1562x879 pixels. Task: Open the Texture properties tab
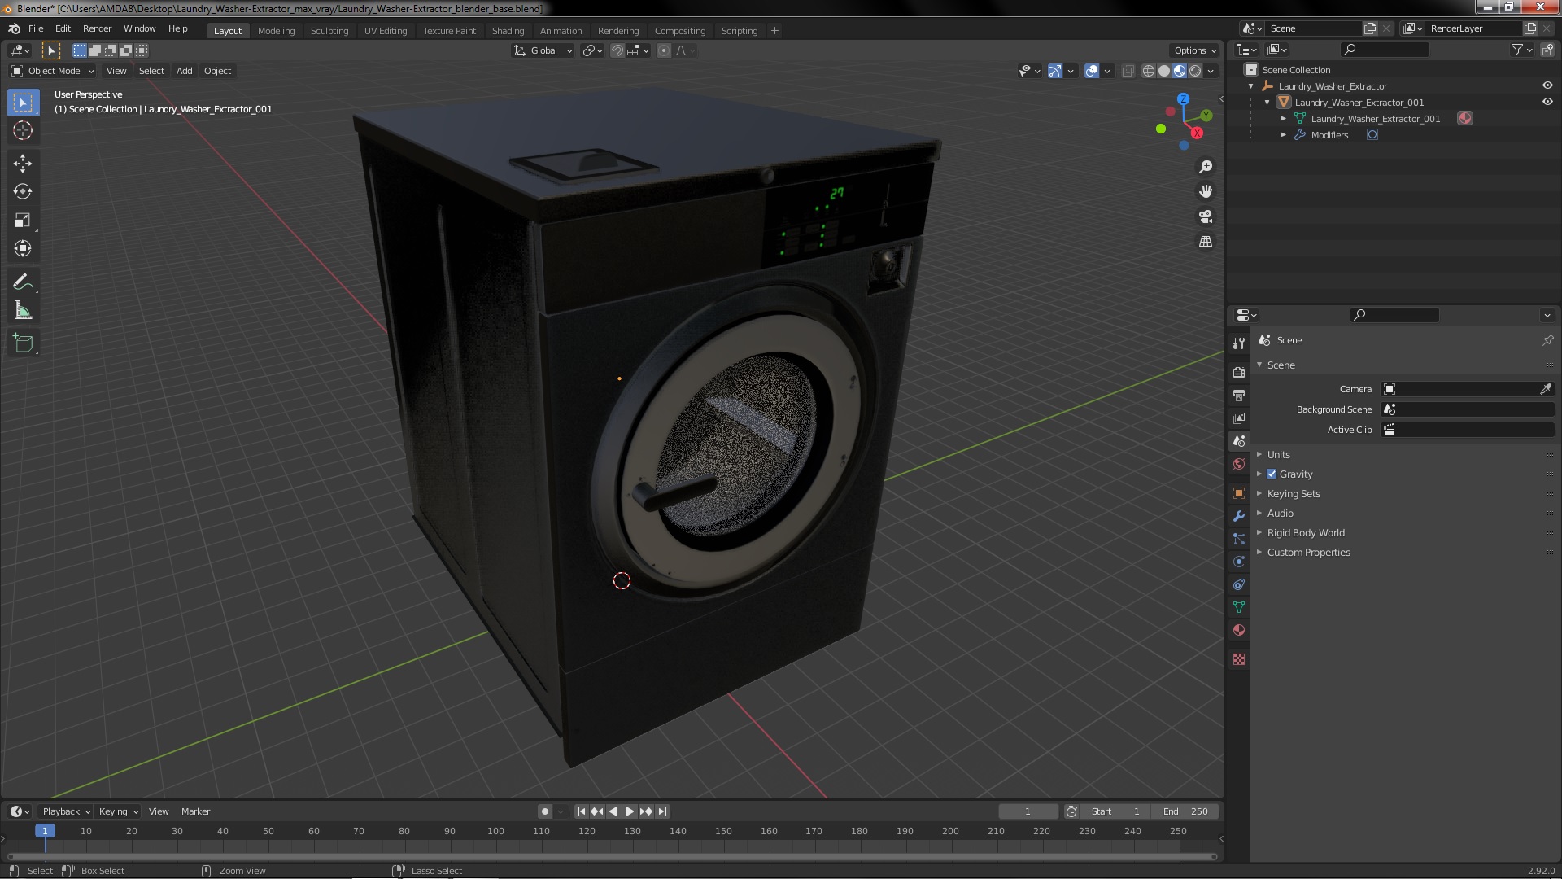(1238, 659)
